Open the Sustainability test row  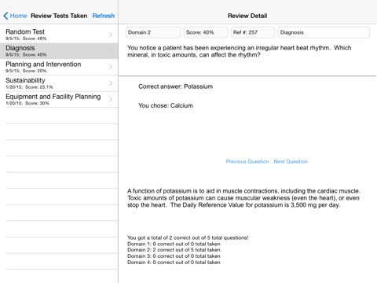[59, 83]
